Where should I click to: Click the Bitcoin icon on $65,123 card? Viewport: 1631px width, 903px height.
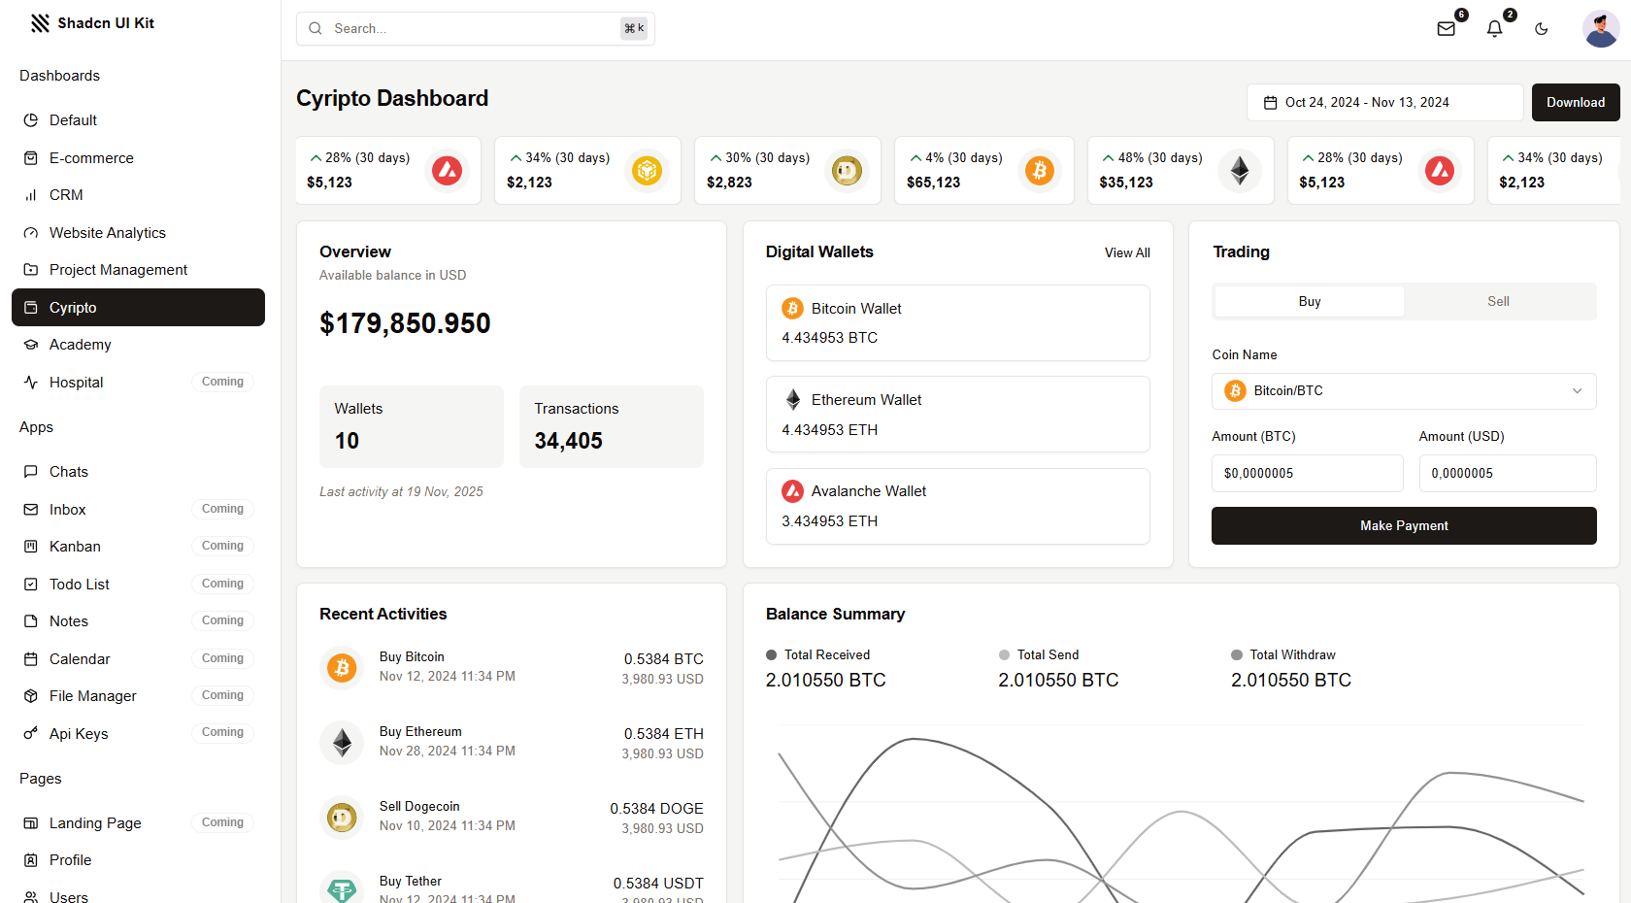[1040, 171]
